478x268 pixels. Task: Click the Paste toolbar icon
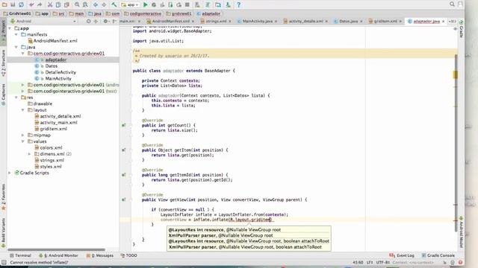pos(66,4)
